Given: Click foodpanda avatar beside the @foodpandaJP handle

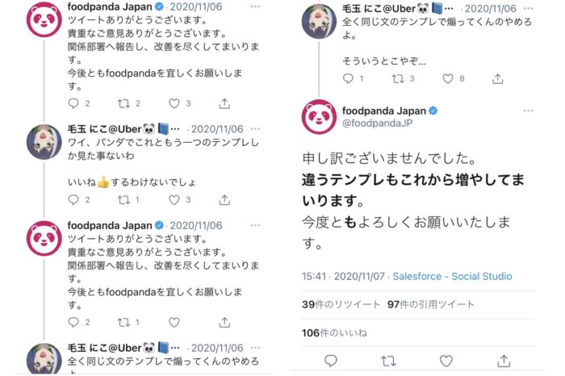Looking at the screenshot, I should pos(319,117).
